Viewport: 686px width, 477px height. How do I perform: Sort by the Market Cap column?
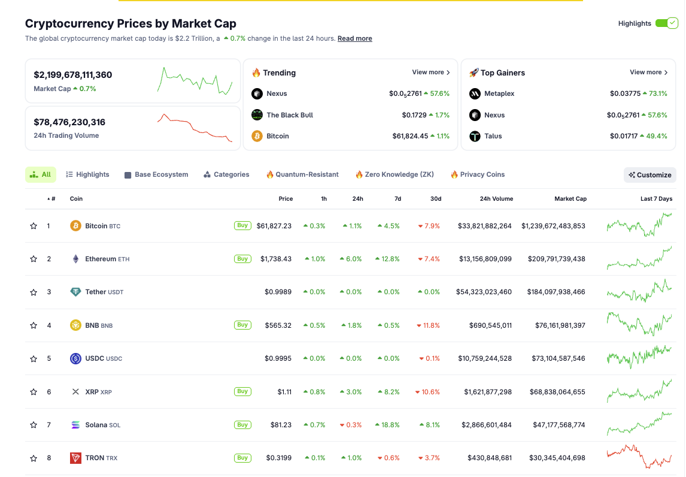click(570, 199)
